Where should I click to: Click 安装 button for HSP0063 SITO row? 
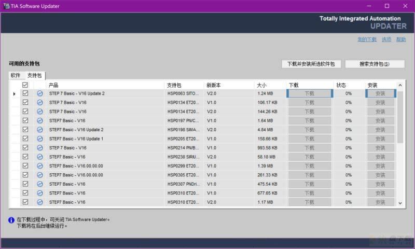click(381, 93)
